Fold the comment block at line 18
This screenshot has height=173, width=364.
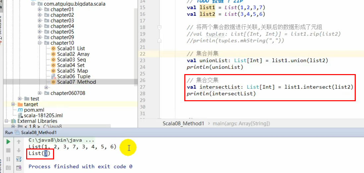click(x=159, y=27)
